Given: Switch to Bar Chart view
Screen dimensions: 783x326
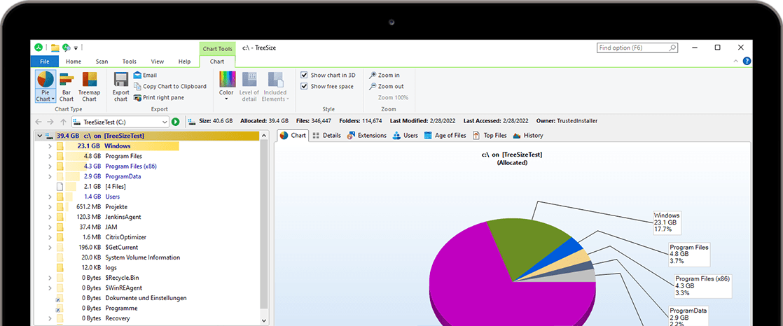Looking at the screenshot, I should (67, 87).
